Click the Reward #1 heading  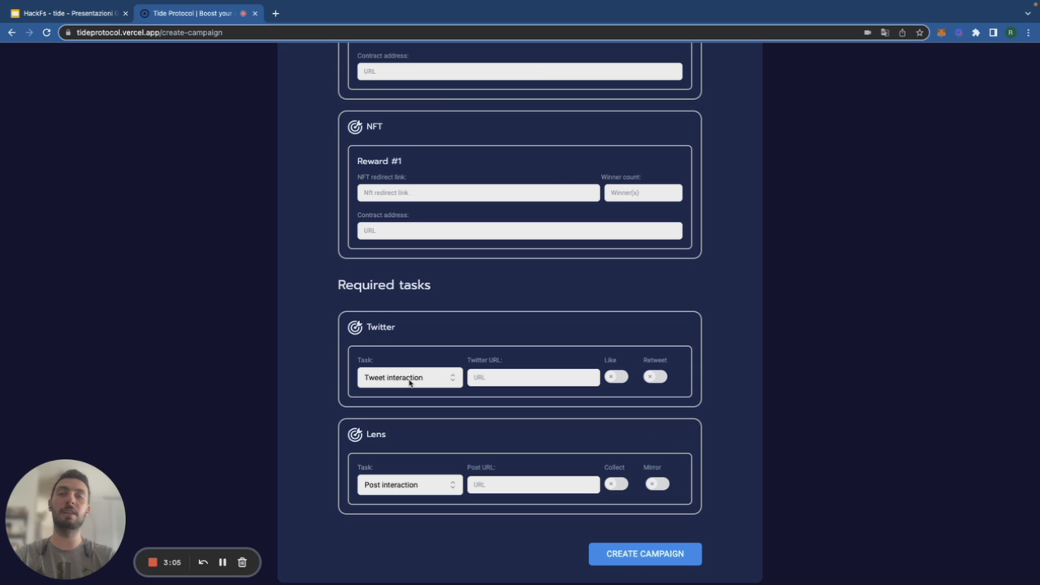(x=379, y=161)
